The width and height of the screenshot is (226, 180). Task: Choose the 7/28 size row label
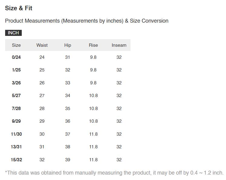pos(16,109)
